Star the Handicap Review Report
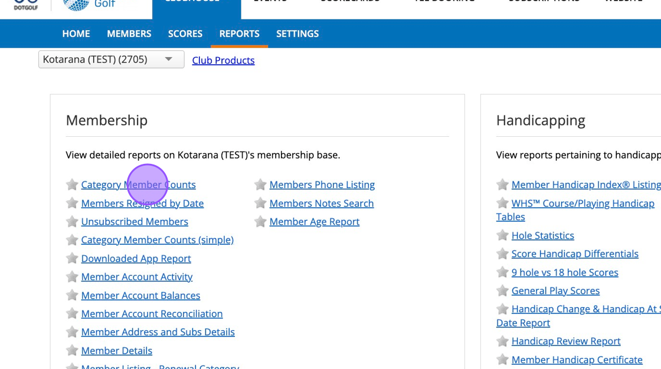The width and height of the screenshot is (661, 369). 502,341
